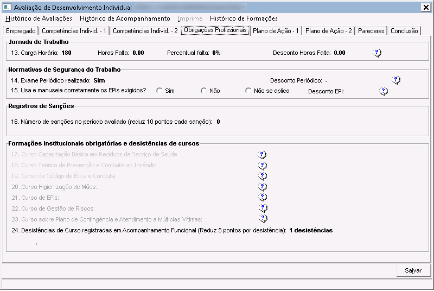The width and height of the screenshot is (434, 291).
Task: Click the Imprime menu item
Action: [190, 18]
